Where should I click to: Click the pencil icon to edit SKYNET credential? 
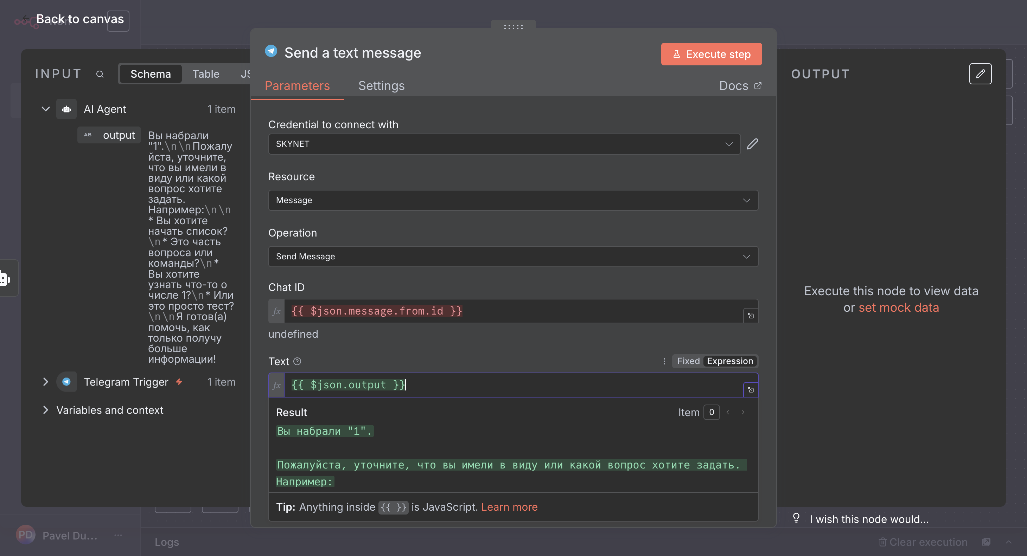click(752, 144)
